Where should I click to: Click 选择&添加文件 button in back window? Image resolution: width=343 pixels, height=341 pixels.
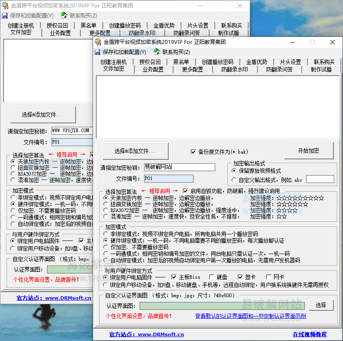[43, 115]
